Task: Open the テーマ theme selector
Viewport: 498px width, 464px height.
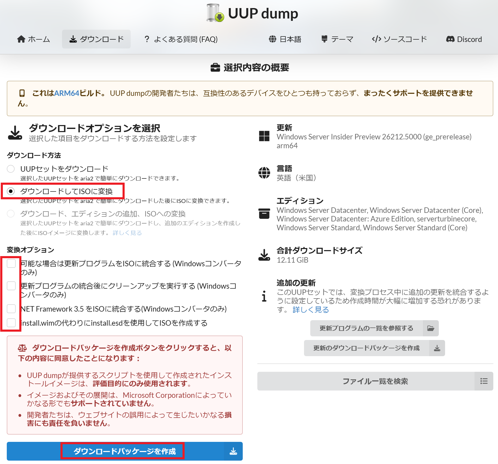Action: pos(337,39)
